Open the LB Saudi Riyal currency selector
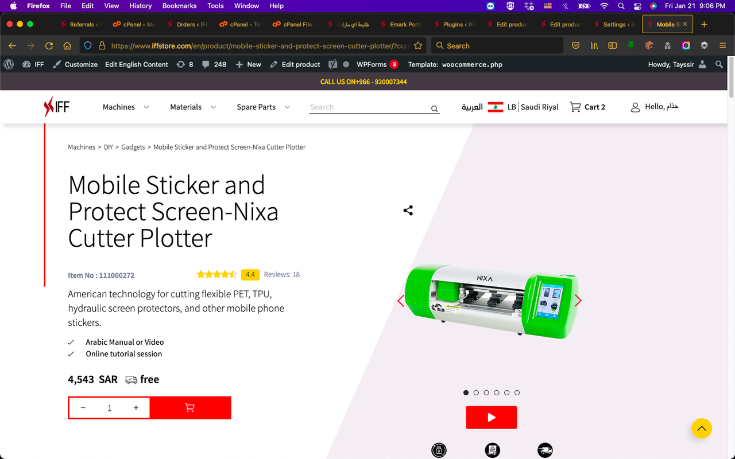This screenshot has height=459, width=735. tap(523, 107)
